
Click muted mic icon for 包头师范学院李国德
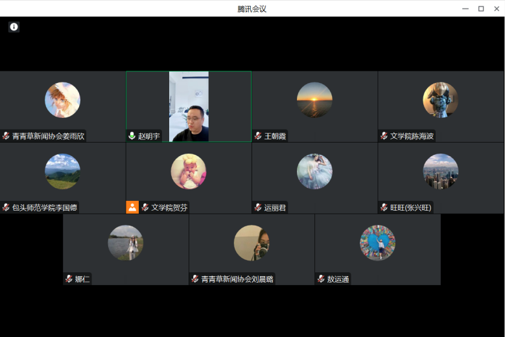pyautogui.click(x=6, y=207)
